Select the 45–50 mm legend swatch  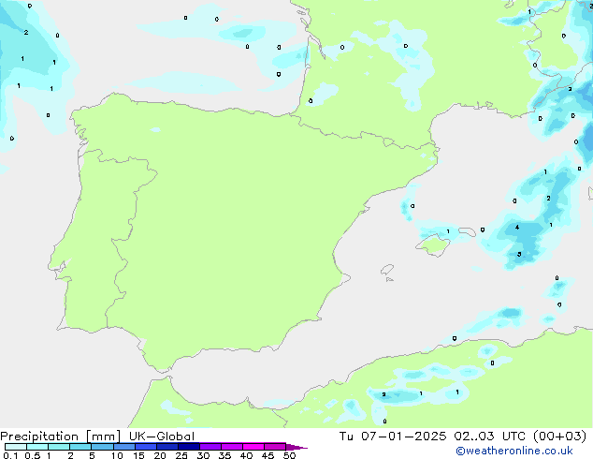pyautogui.click(x=275, y=447)
